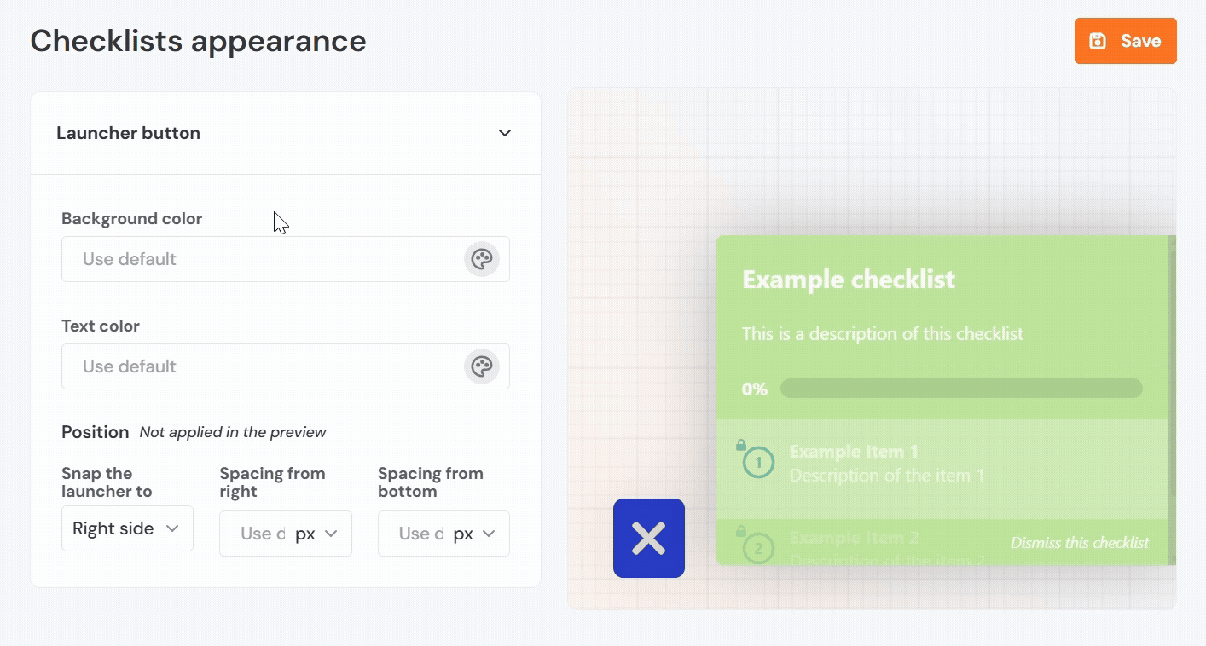Click the number 1 circle icon
The image size is (1206, 646).
pyautogui.click(x=758, y=463)
